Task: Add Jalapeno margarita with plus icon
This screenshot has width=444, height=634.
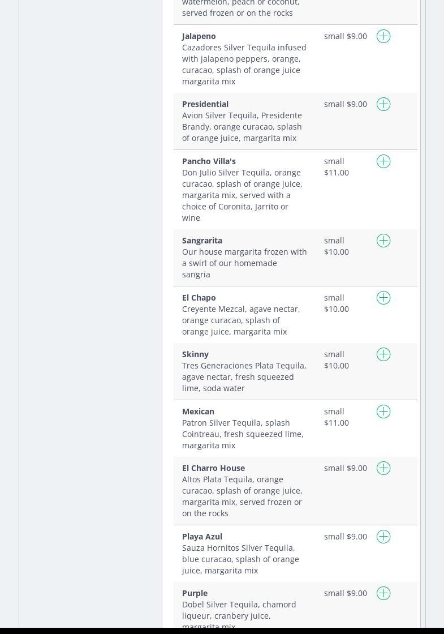Action: pos(383,36)
